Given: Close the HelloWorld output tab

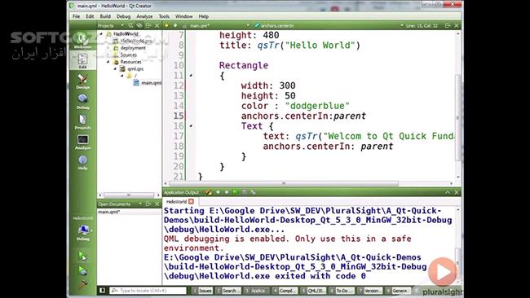Looking at the screenshot, I should click(192, 201).
